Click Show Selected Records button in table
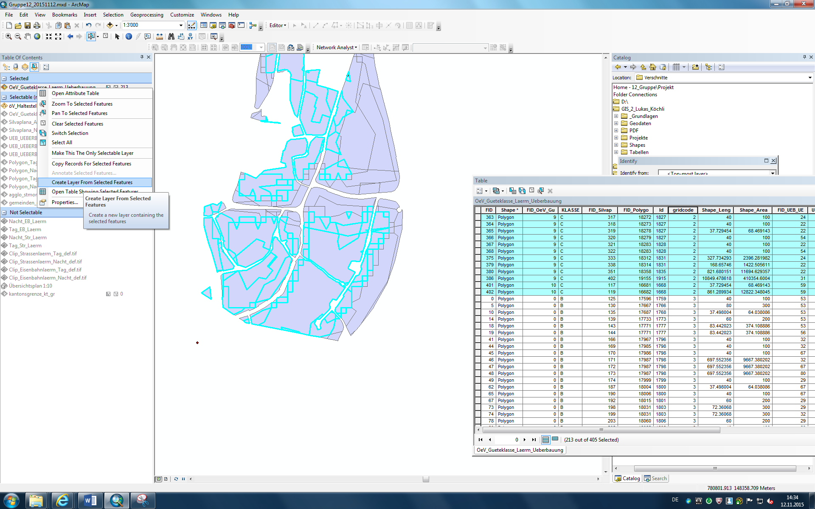 point(555,439)
